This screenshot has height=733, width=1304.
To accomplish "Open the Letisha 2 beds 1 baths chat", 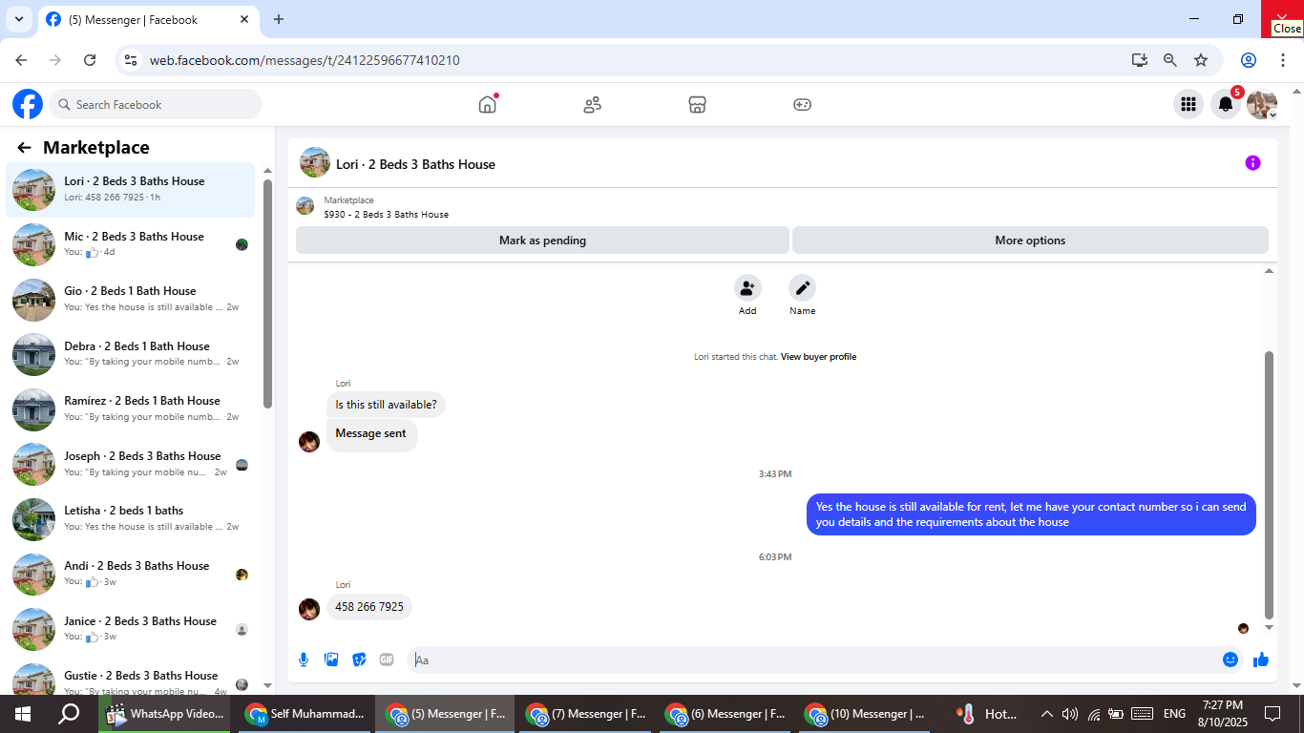I will coord(131,519).
